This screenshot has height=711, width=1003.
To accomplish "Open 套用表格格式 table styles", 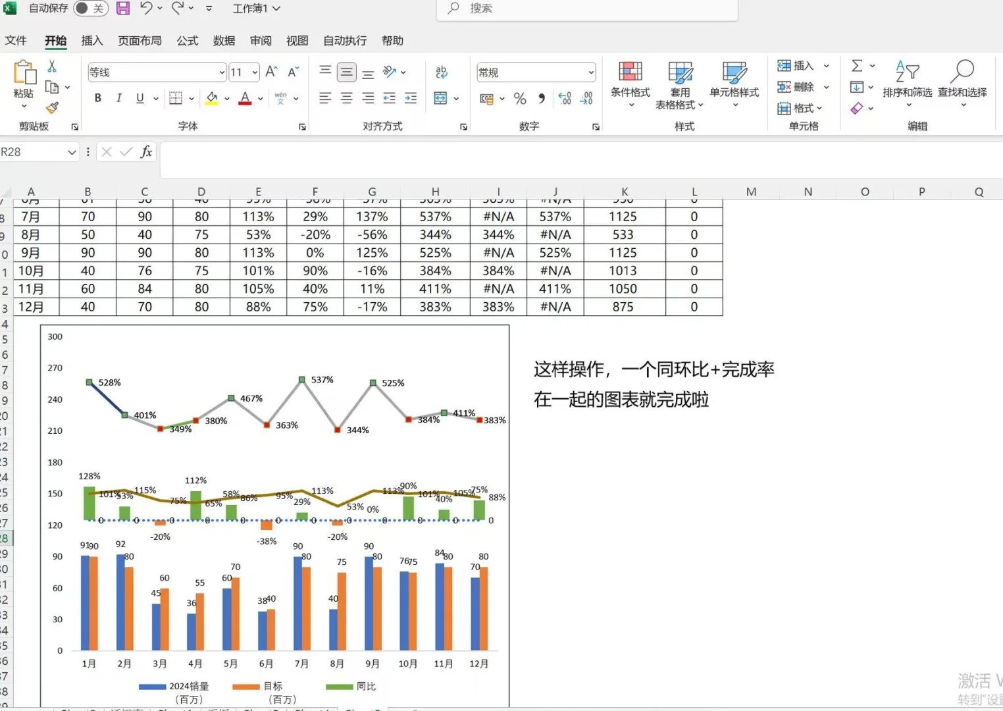I will click(x=680, y=84).
